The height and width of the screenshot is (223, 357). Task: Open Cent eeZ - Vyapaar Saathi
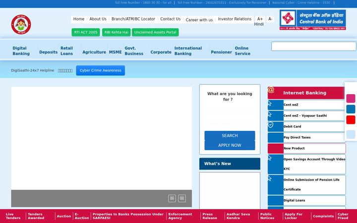(x=307, y=115)
